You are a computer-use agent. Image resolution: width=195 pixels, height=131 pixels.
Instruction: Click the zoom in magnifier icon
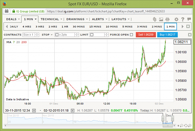[x=190, y=126]
